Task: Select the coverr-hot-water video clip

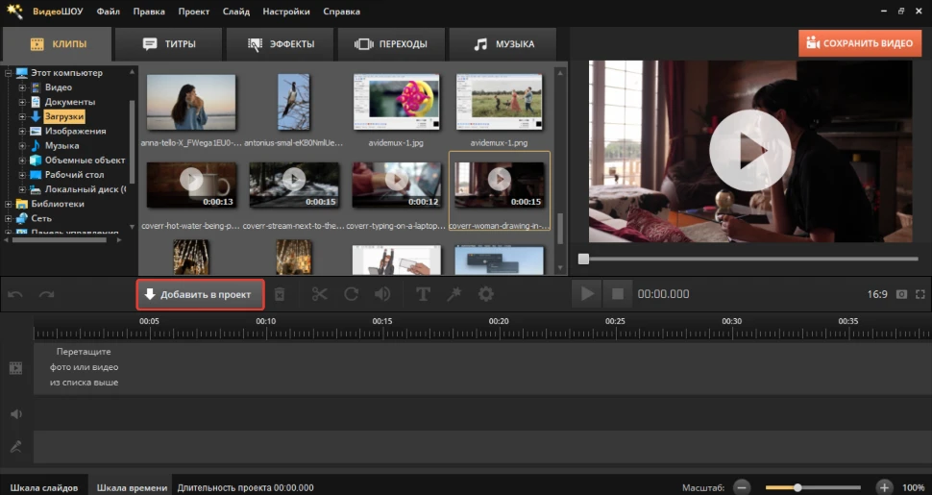Action: pos(191,186)
